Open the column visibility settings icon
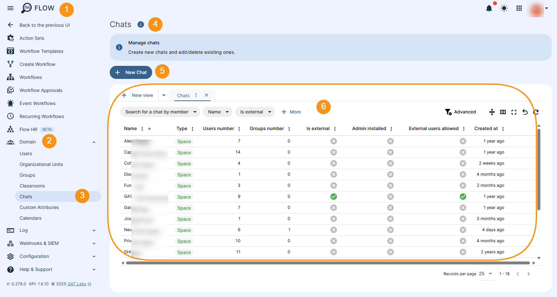 [503, 112]
